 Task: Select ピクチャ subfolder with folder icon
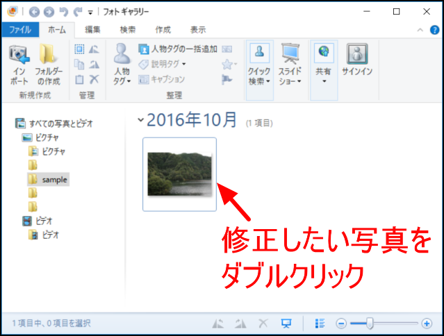(x=47, y=151)
